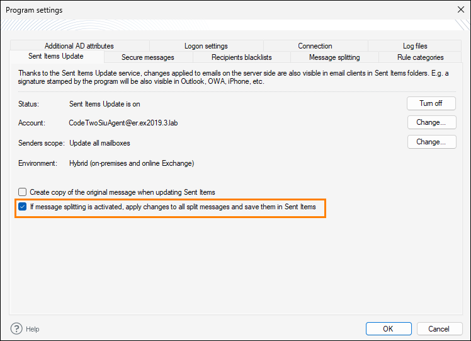Switch to the Logon settings tab
Screen dimensions: 471x341
click(206, 46)
